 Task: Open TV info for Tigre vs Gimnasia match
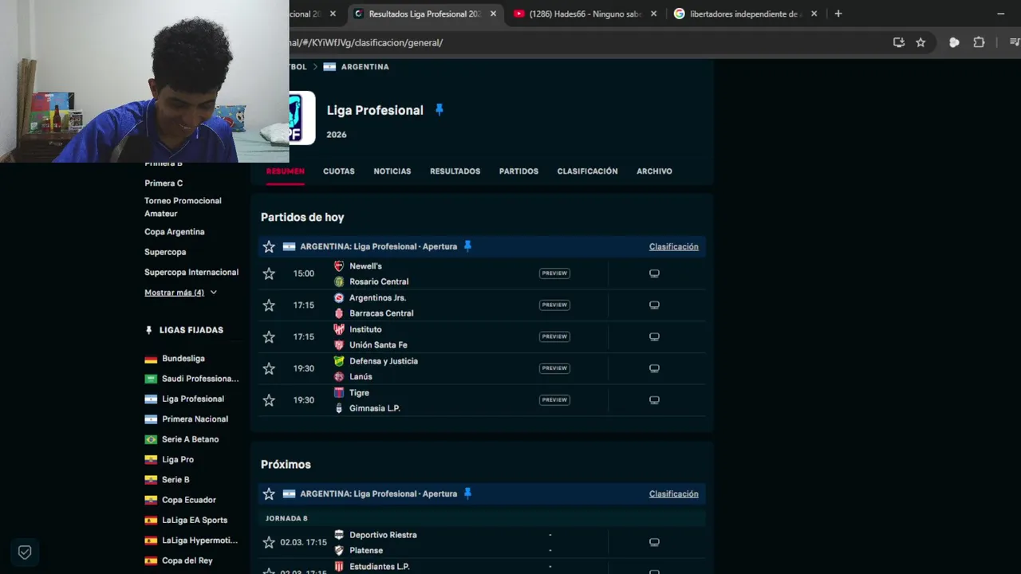click(x=654, y=400)
